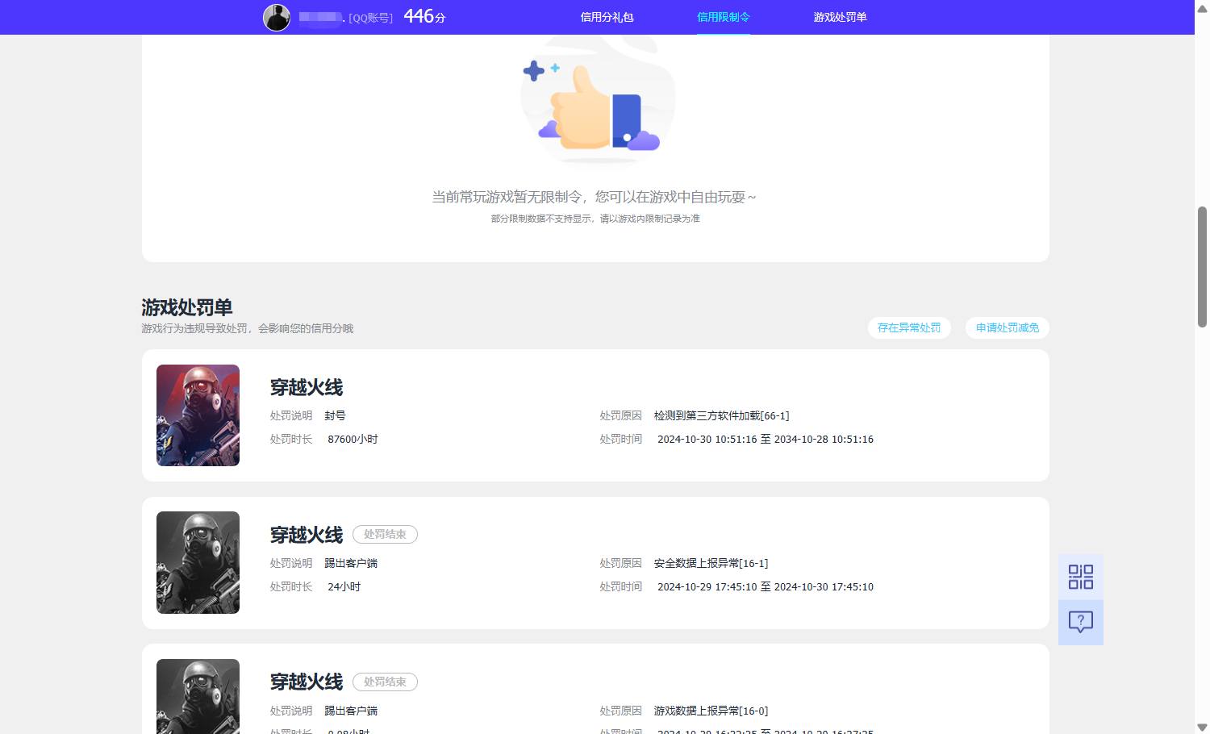The width and height of the screenshot is (1210, 734).
Task: Click the 存在异常处罚 button
Action: tap(909, 327)
